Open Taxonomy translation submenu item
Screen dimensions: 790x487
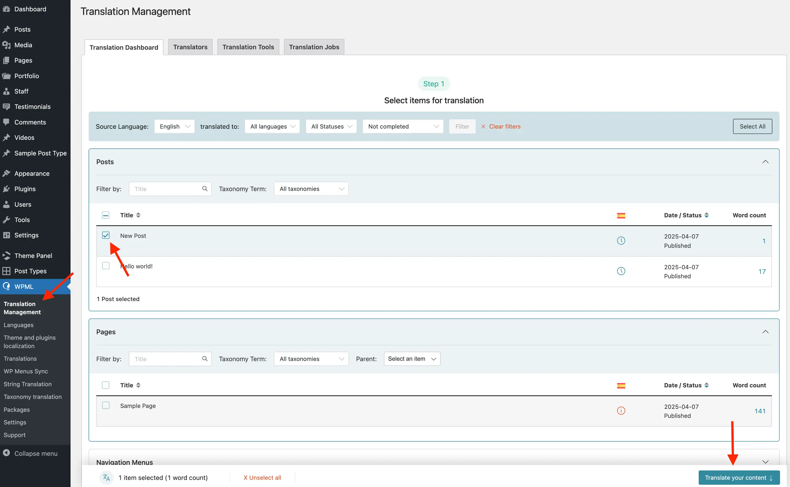click(32, 397)
